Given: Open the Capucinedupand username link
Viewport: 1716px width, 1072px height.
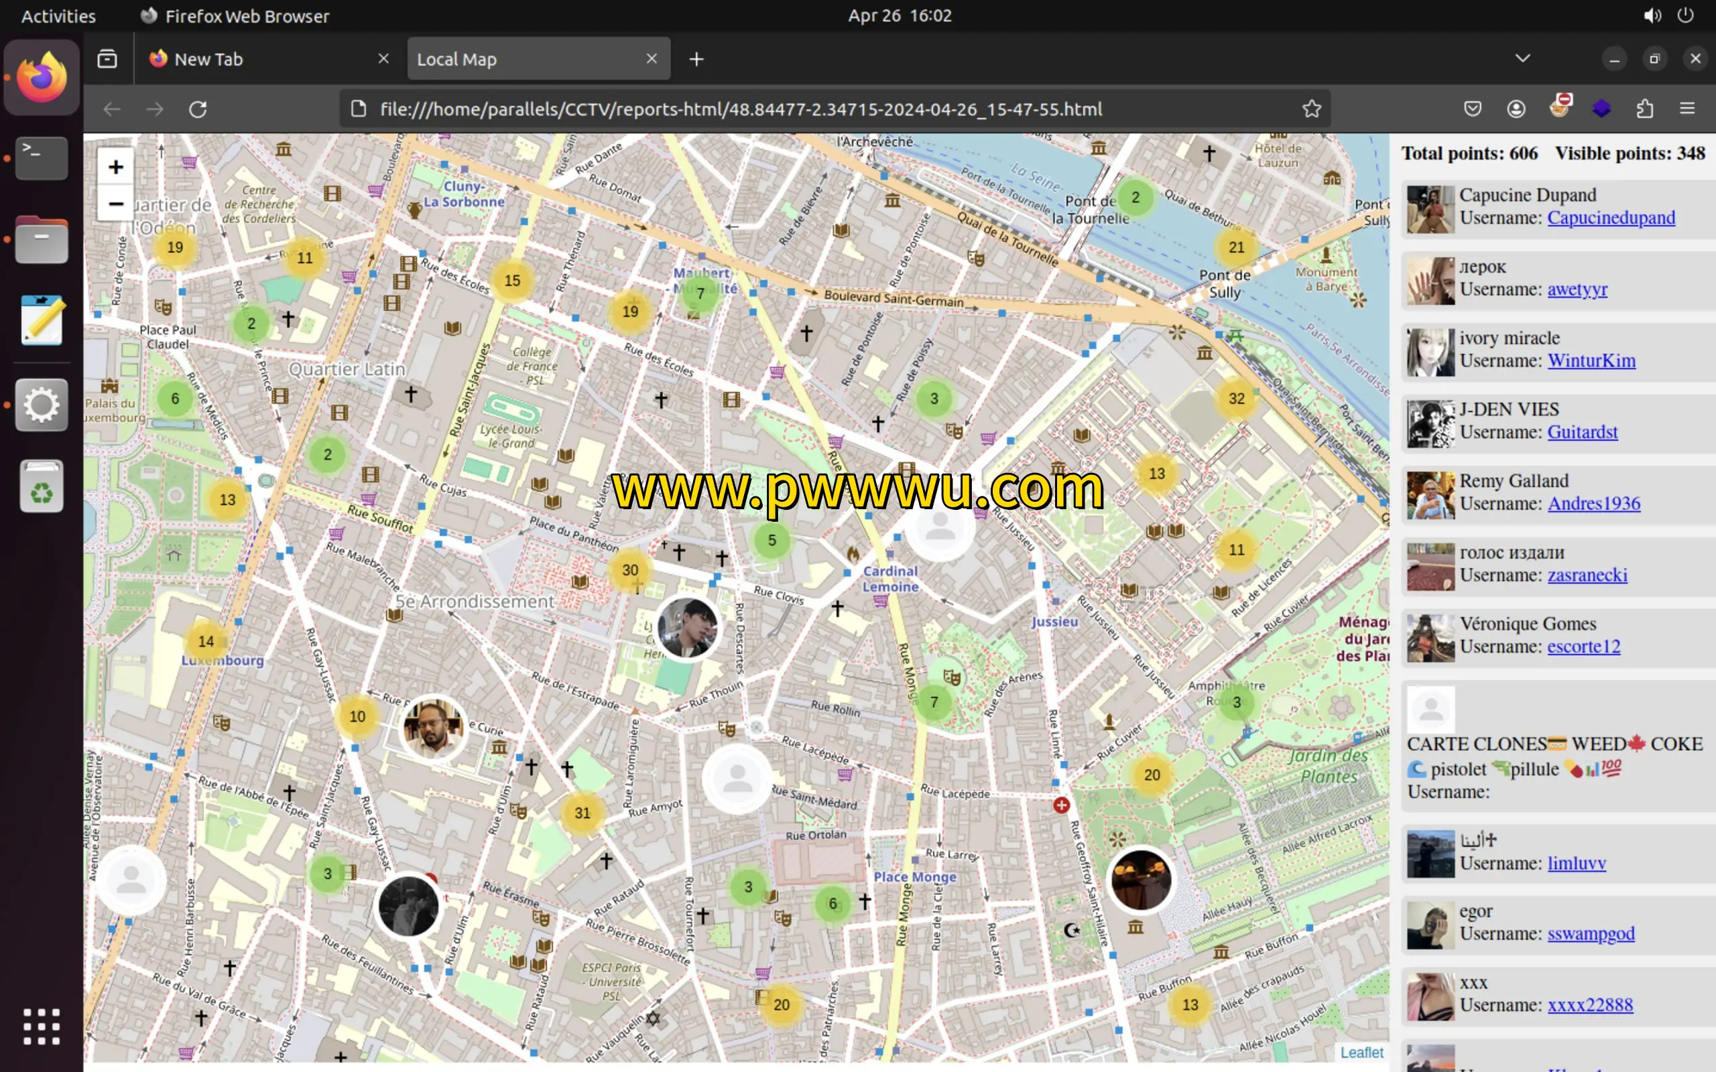Looking at the screenshot, I should click(x=1610, y=218).
